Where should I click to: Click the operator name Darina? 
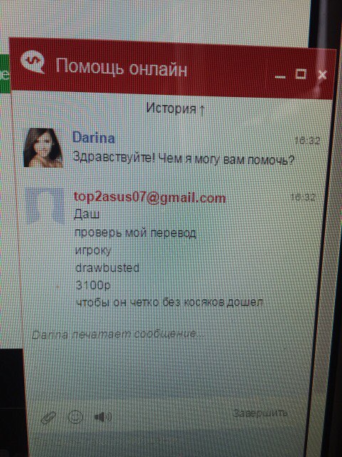(93, 137)
